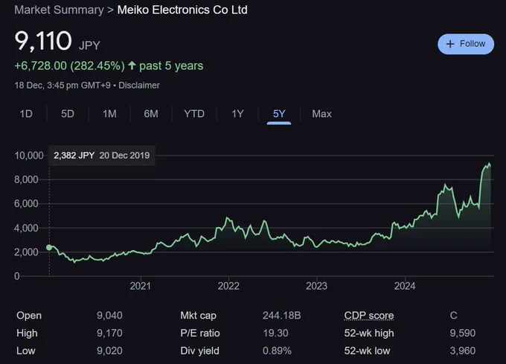Click the 4,000 y-axis label
The width and height of the screenshot is (506, 364).
point(26,228)
